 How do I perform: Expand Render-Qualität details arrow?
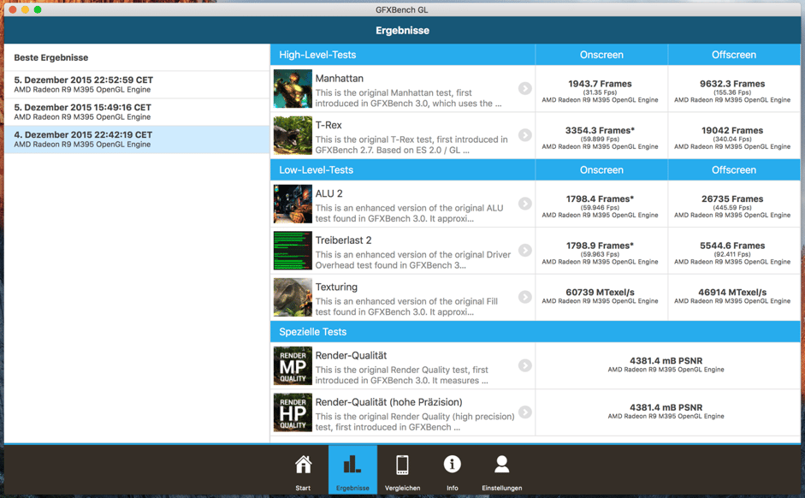coord(524,365)
